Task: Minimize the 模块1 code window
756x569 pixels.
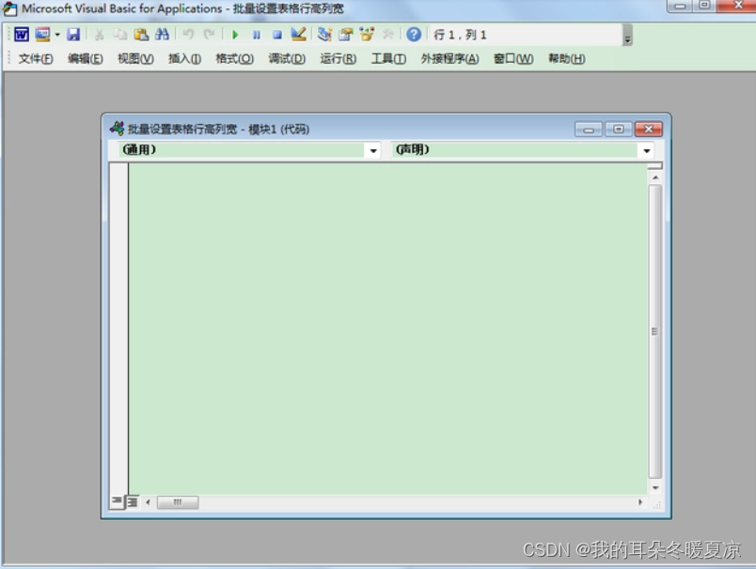Action: pos(589,130)
